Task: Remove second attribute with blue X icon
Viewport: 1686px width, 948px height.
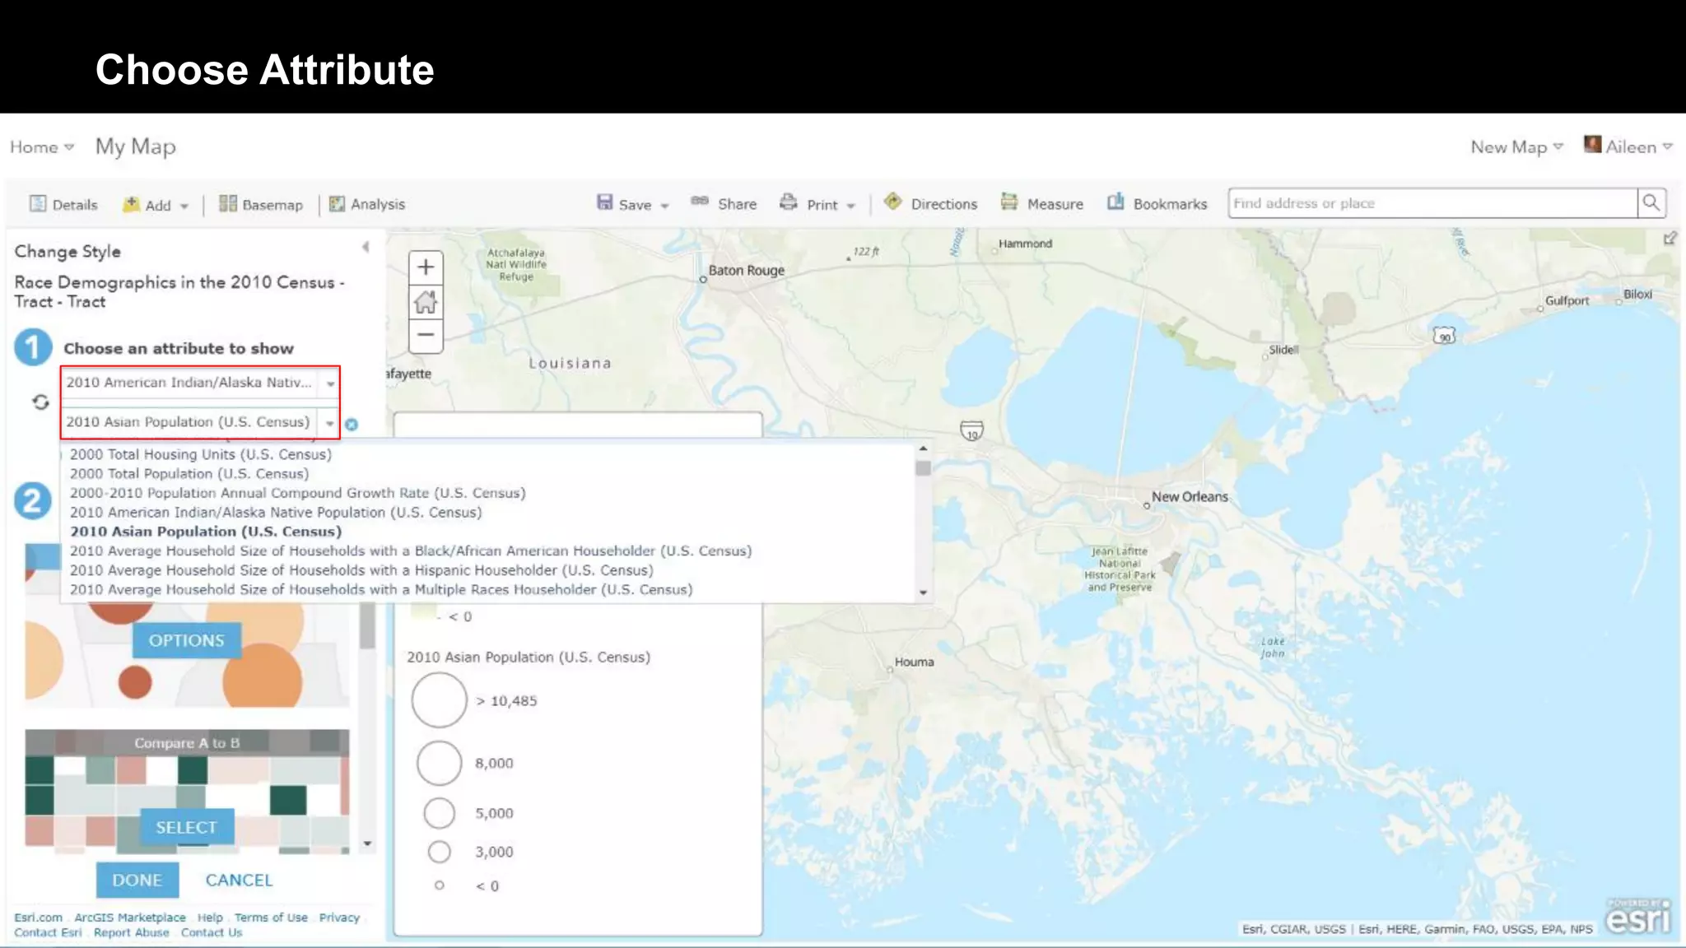Action: point(352,425)
